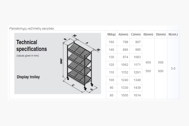Screen dimensions: 189x126
Task: Click the C(mm) column header
Action: tap(136, 34)
